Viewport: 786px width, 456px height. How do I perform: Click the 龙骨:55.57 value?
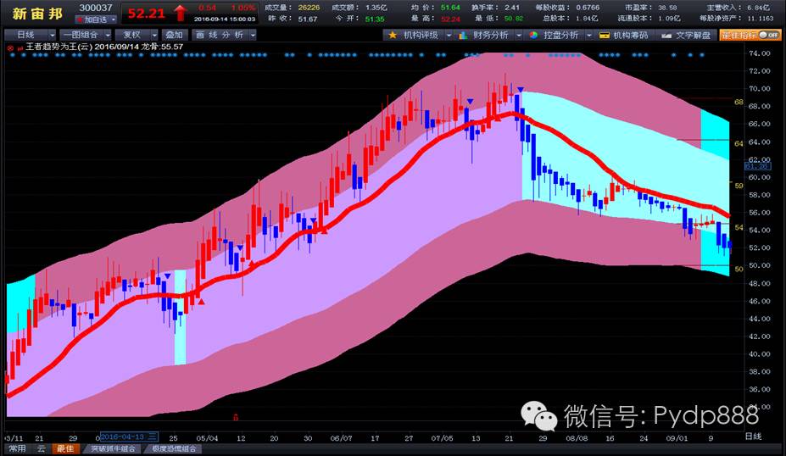tap(162, 47)
